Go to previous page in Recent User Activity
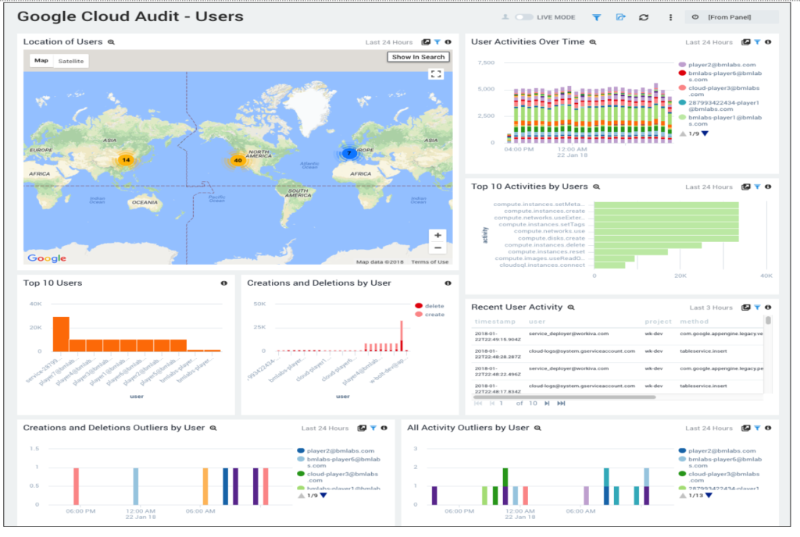The height and width of the screenshot is (537, 800). tap(492, 404)
